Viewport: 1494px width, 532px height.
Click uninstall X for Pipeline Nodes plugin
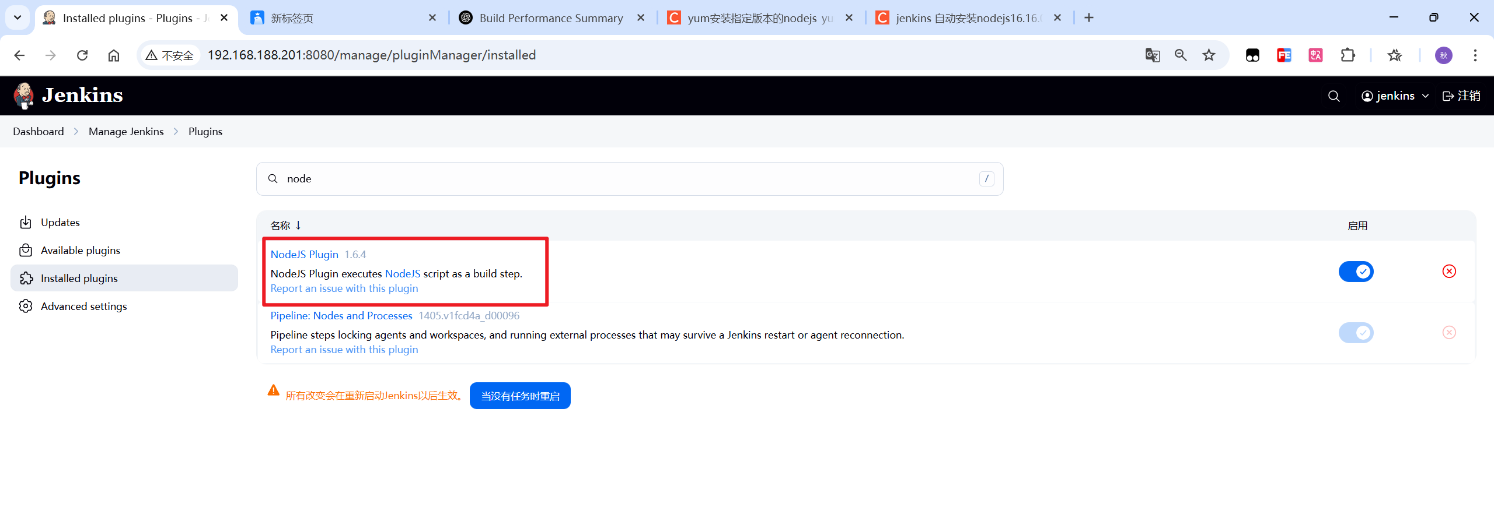pos(1449,333)
